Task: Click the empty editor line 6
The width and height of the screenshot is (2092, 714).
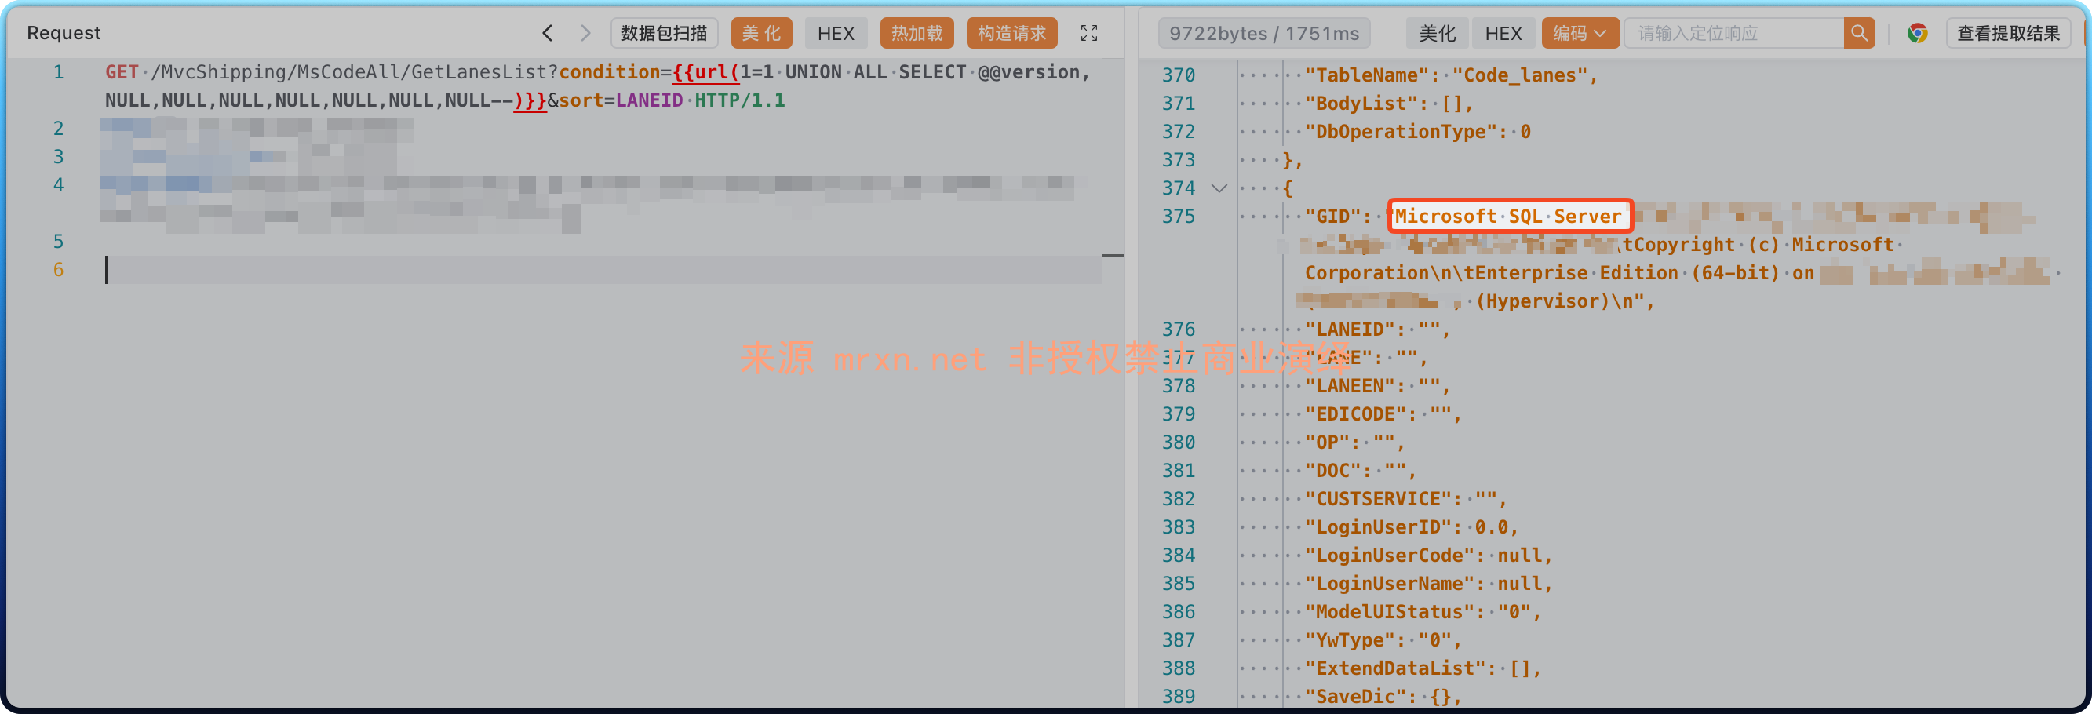Action: [x=601, y=270]
